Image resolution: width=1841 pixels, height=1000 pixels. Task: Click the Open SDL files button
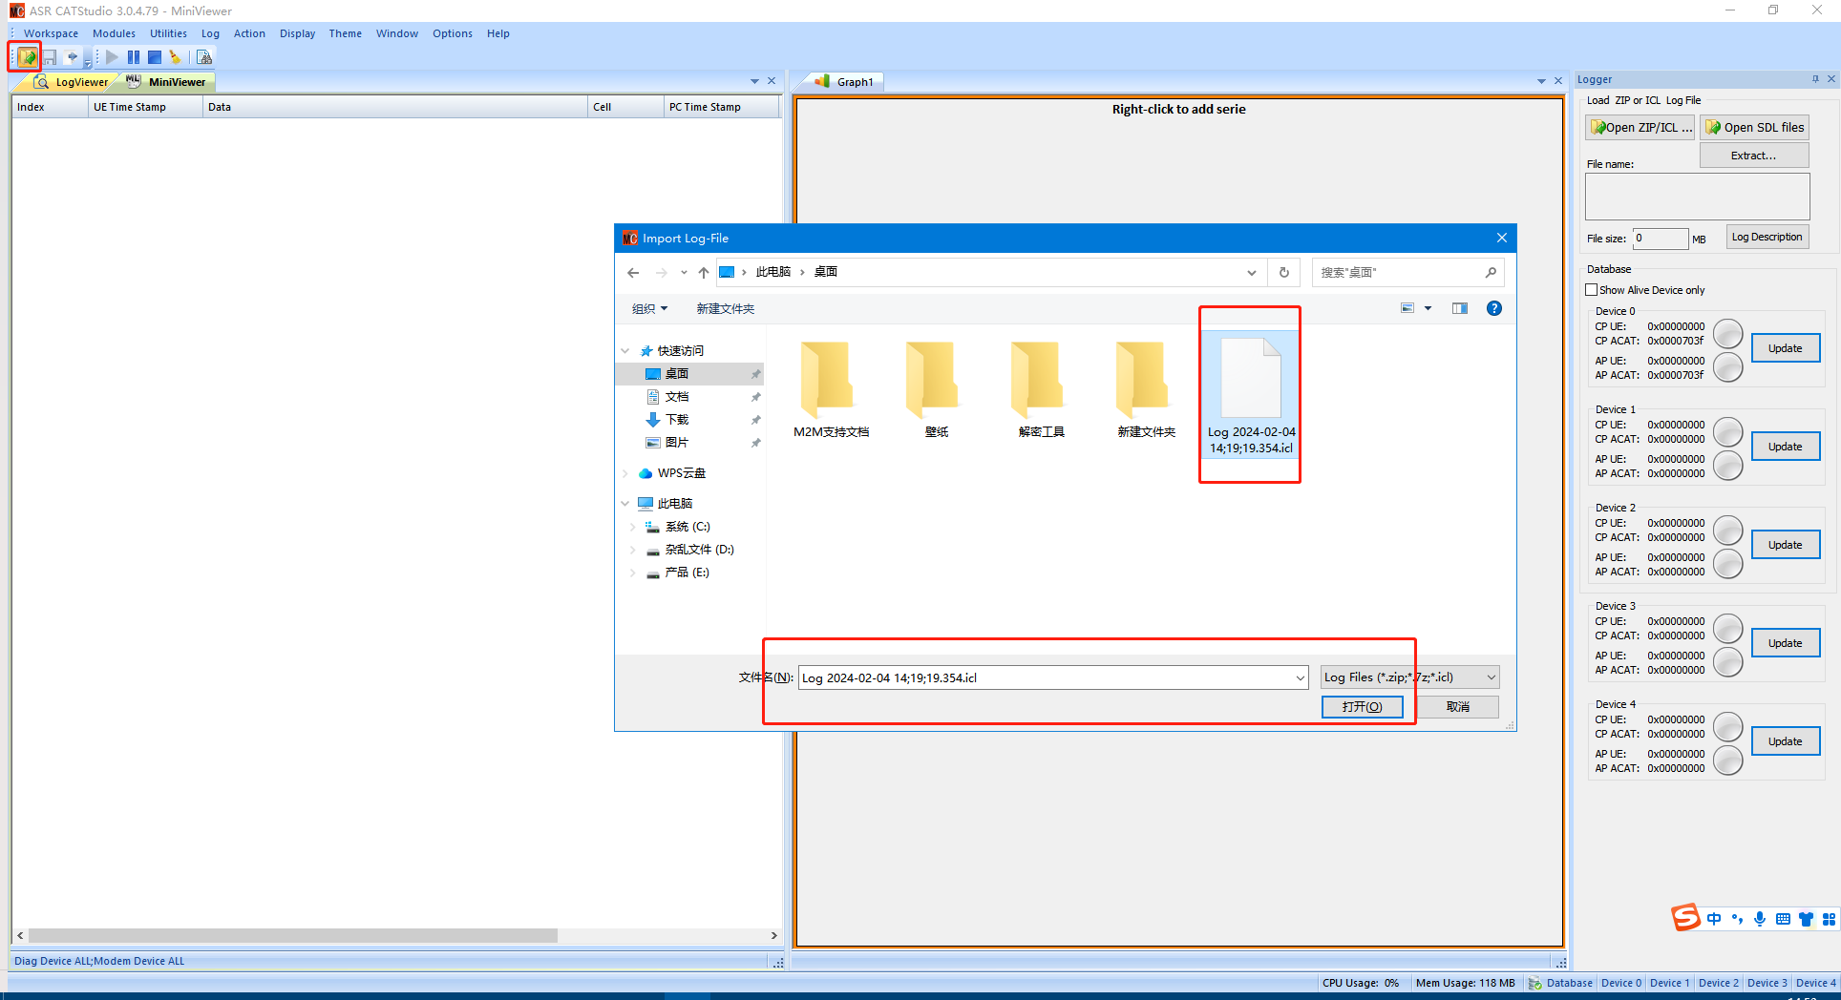1754,128
